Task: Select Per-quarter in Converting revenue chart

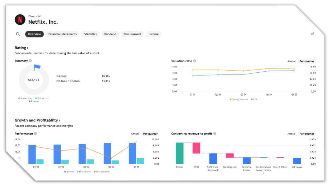Action: pos(307,134)
